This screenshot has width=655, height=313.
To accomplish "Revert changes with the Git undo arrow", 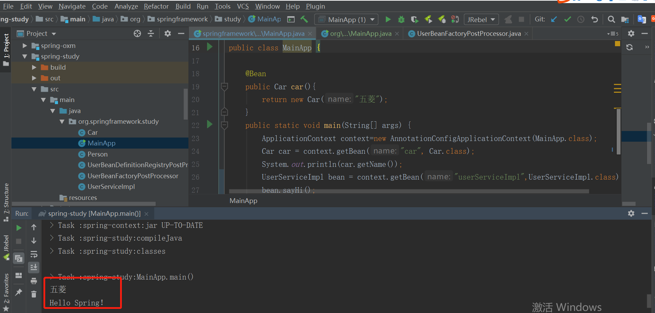I will point(594,19).
